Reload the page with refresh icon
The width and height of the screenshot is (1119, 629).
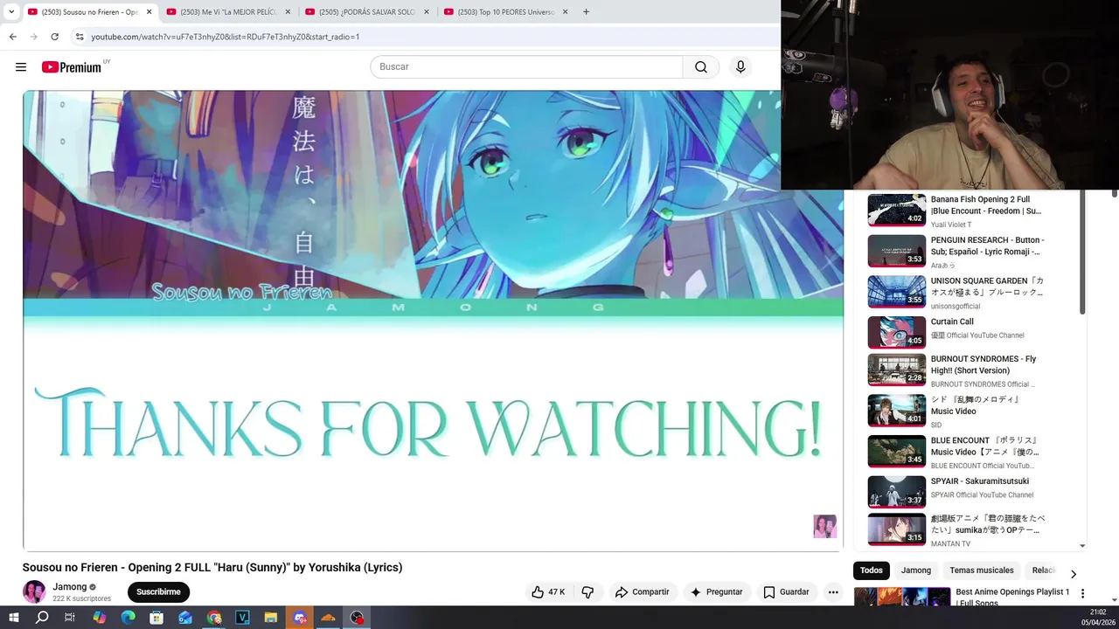54,37
